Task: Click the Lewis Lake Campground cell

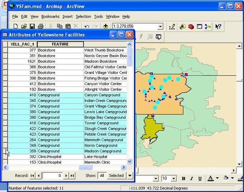Action: pos(105,112)
